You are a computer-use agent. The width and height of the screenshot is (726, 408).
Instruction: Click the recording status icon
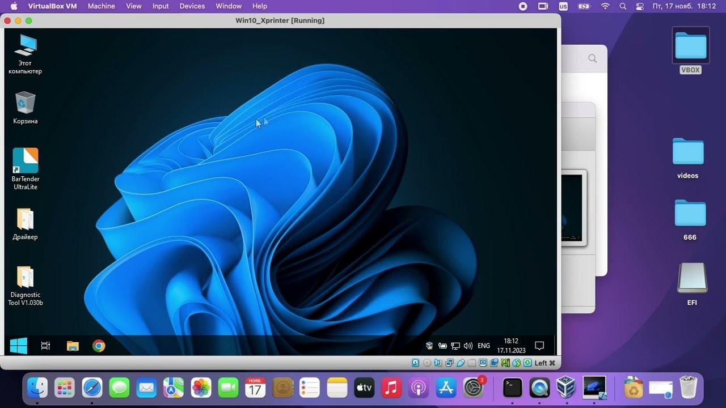(x=494, y=363)
